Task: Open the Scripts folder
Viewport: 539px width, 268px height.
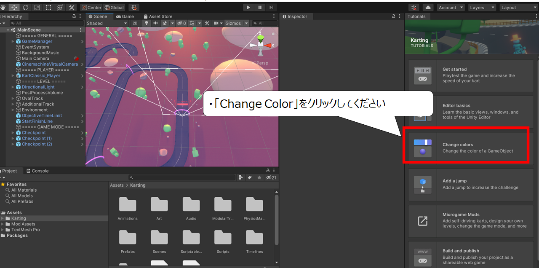Action: coord(223,241)
